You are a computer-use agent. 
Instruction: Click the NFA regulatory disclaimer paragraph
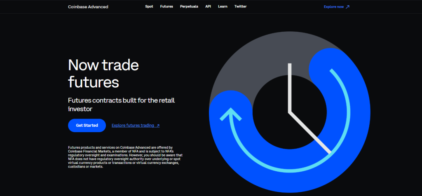pyautogui.click(x=125, y=157)
